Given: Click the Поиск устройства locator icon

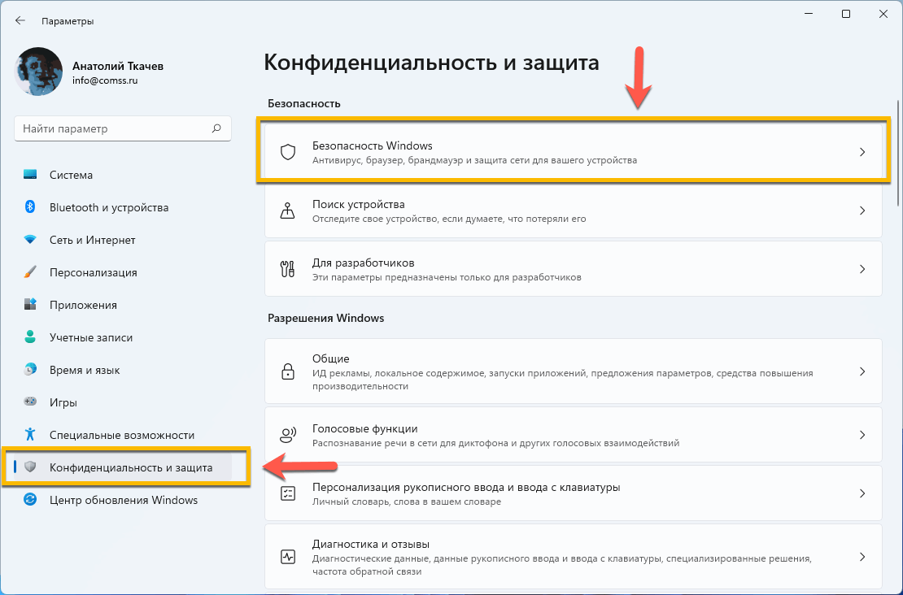Looking at the screenshot, I should (x=287, y=211).
